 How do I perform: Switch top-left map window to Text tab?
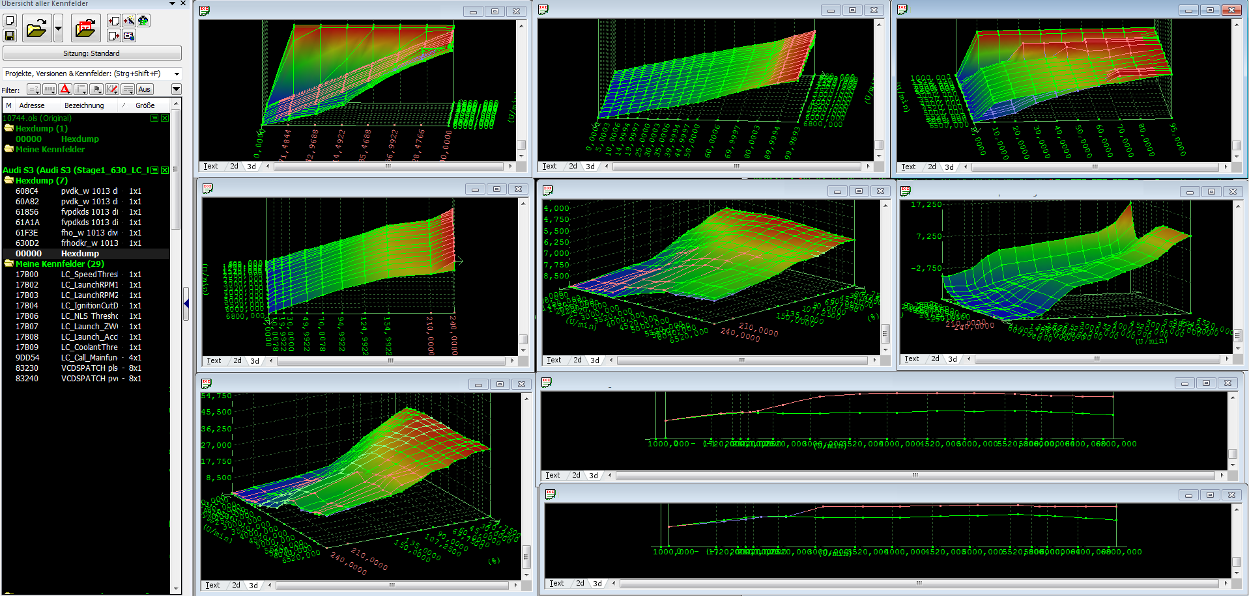tap(210, 167)
